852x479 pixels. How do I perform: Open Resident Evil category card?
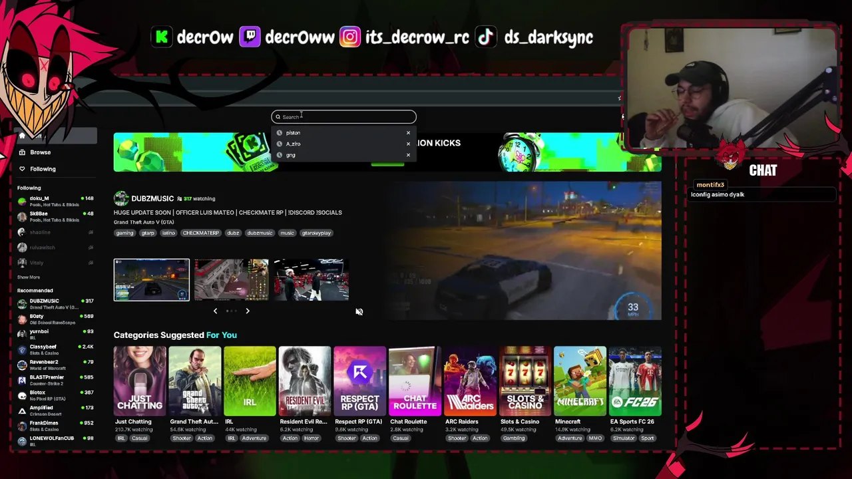[x=305, y=381]
